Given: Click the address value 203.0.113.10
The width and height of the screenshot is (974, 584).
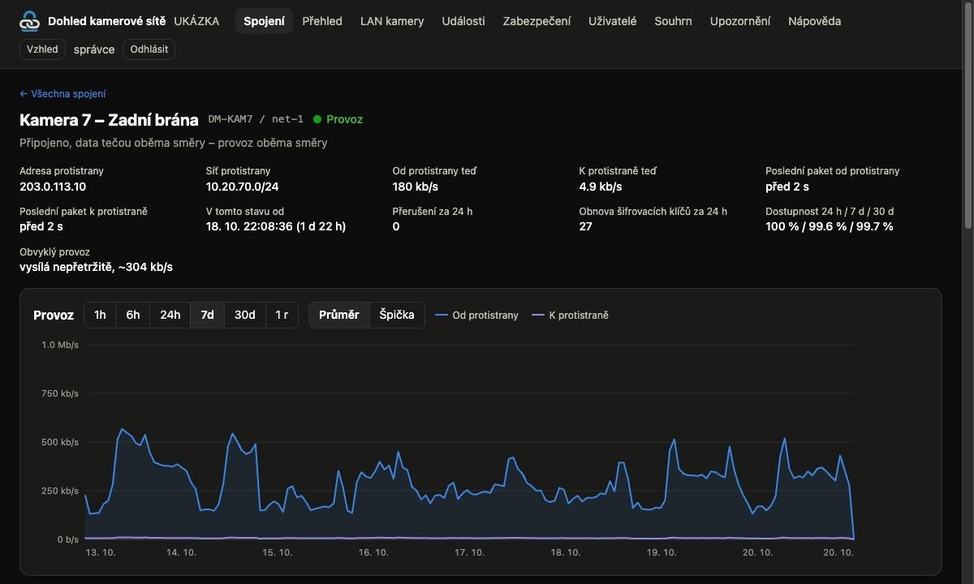Looking at the screenshot, I should [53, 187].
